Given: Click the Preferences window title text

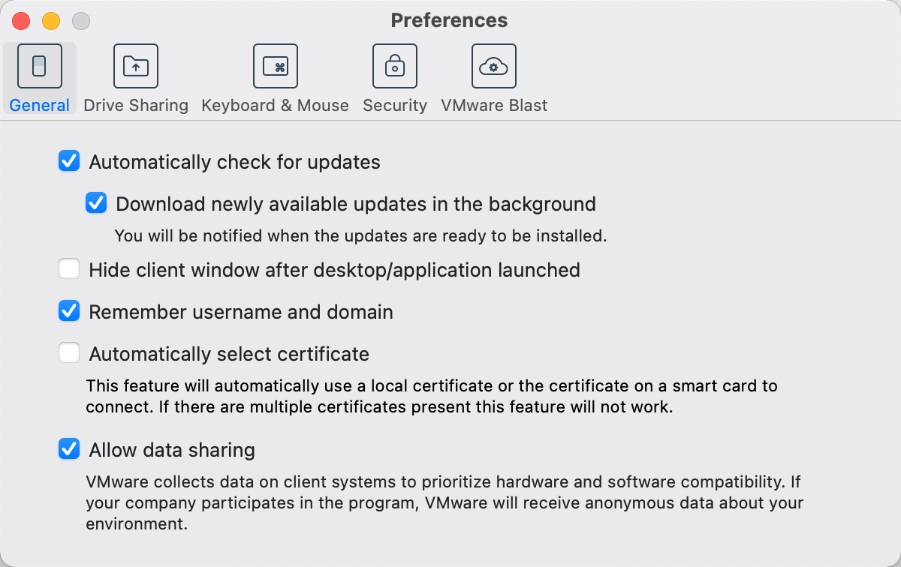Looking at the screenshot, I should click(x=449, y=20).
